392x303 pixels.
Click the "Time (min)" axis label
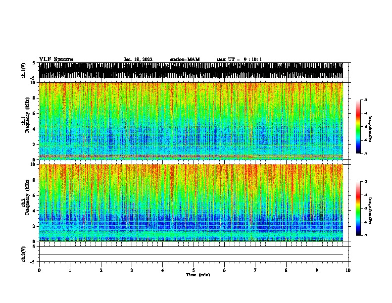click(198, 275)
